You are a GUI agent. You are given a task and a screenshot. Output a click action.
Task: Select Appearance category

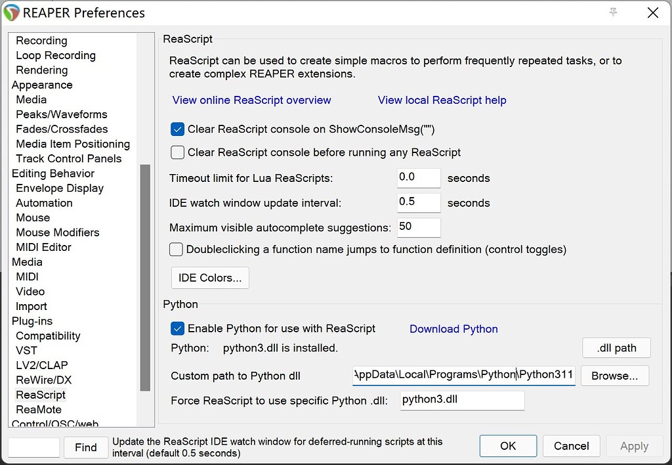click(42, 85)
